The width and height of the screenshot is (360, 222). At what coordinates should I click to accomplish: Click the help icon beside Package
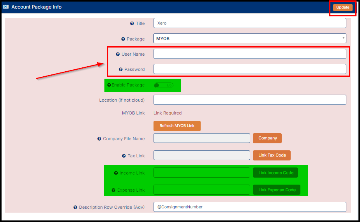coord(123,39)
